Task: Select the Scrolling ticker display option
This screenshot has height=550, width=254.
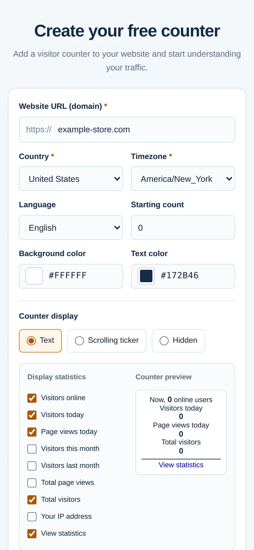Action: point(107,341)
